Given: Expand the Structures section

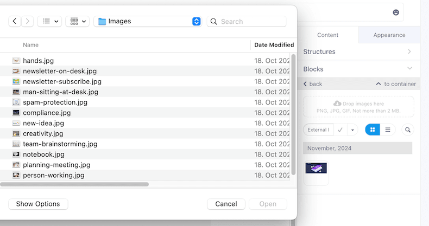Looking at the screenshot, I should click(359, 51).
